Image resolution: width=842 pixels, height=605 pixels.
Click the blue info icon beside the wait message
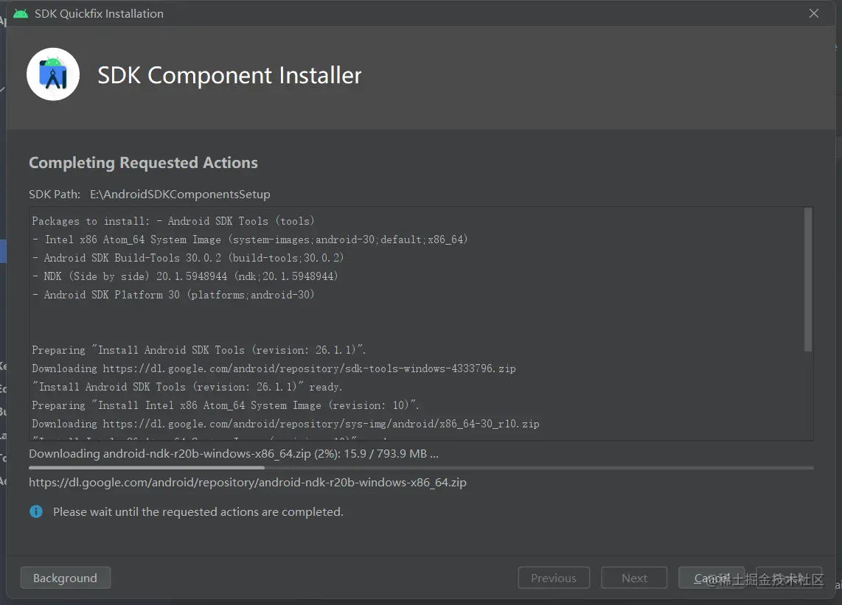[36, 511]
